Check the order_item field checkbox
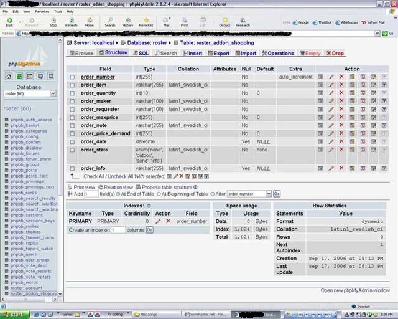This screenshot has height=319, width=398. 72,85
